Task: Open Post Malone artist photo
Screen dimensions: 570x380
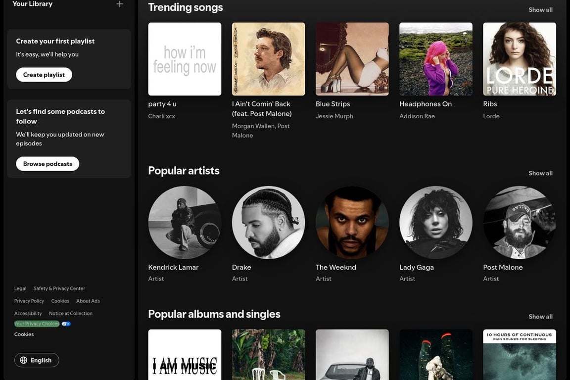Action: pyautogui.click(x=520, y=223)
